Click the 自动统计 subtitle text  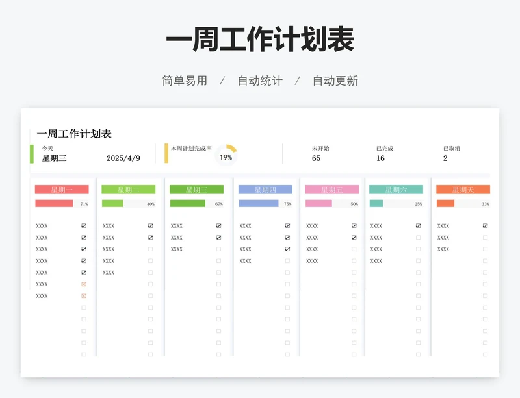tap(260, 81)
